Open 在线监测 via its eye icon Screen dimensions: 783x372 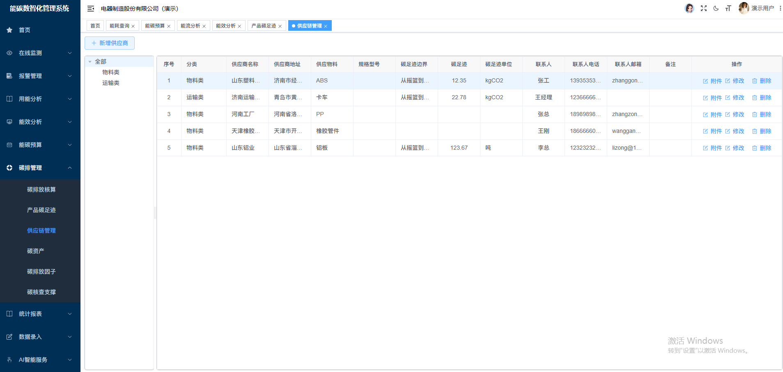(x=9, y=52)
